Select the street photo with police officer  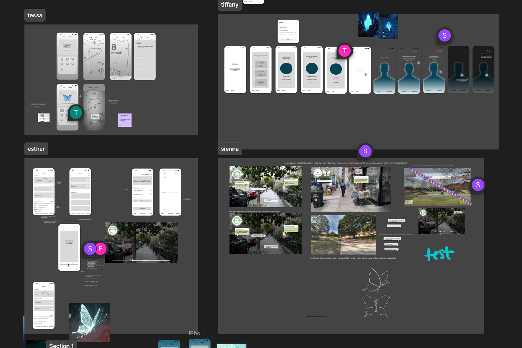pos(351,189)
